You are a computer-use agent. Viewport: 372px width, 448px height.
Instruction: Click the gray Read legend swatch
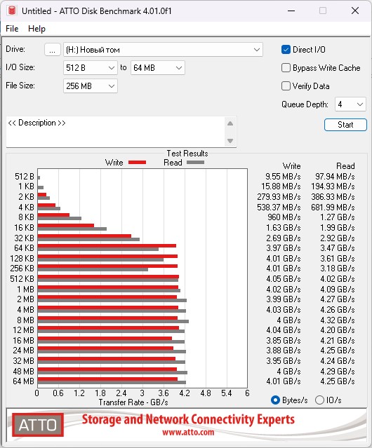[x=195, y=162]
